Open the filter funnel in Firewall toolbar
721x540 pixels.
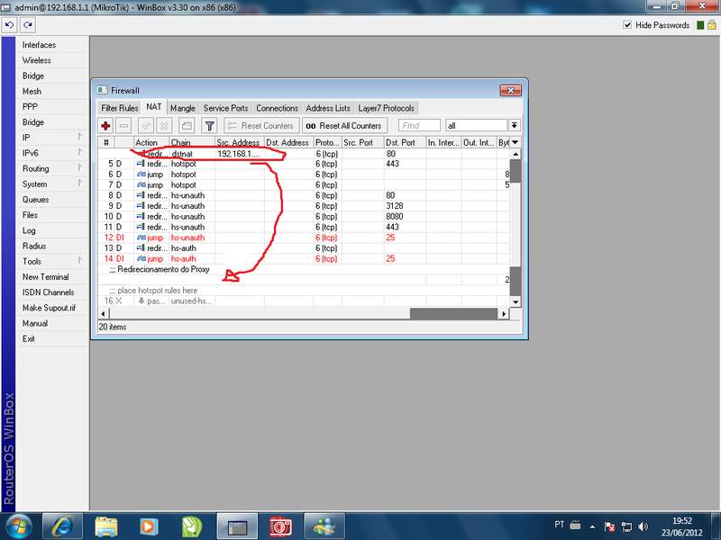click(209, 125)
